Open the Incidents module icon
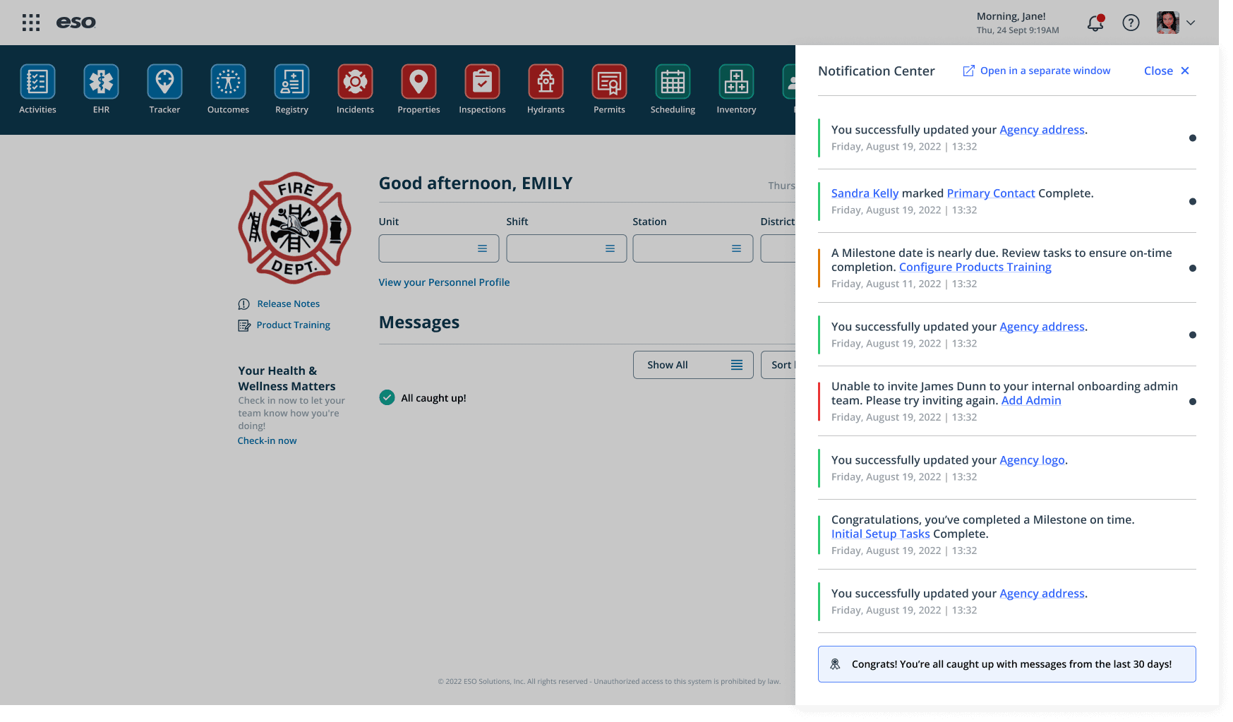Viewport: 1233px width, 722px height. (x=355, y=82)
